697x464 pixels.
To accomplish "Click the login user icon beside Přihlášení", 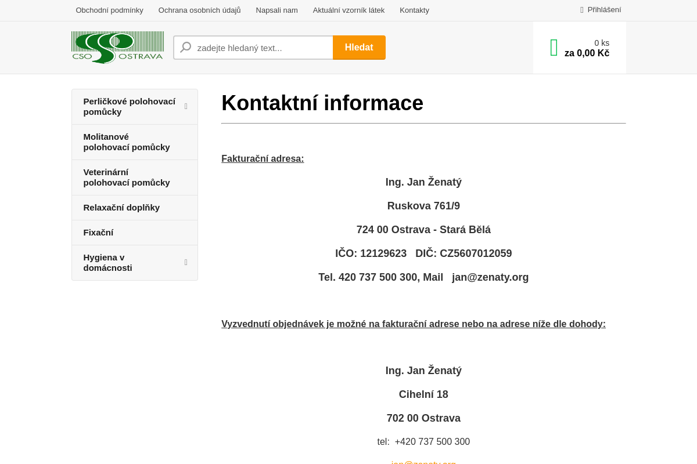I will tap(581, 9).
